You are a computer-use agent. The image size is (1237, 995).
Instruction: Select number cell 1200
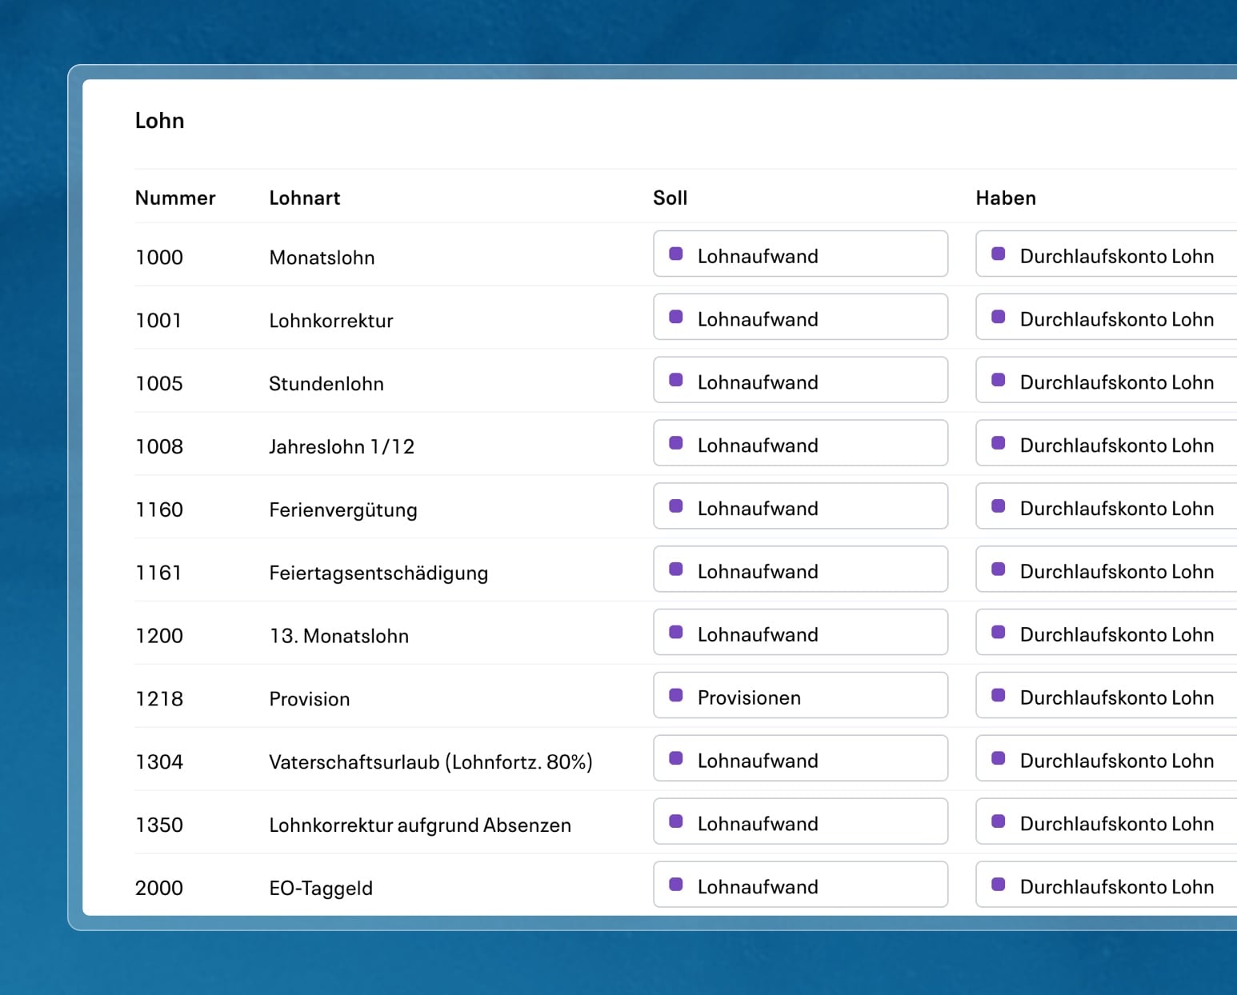tap(159, 637)
